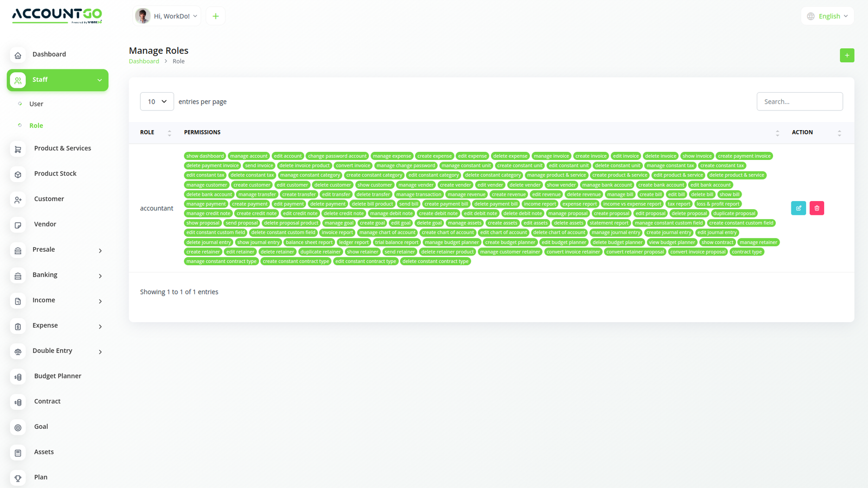Open the Dashboard home icon in sidebar

click(x=18, y=55)
